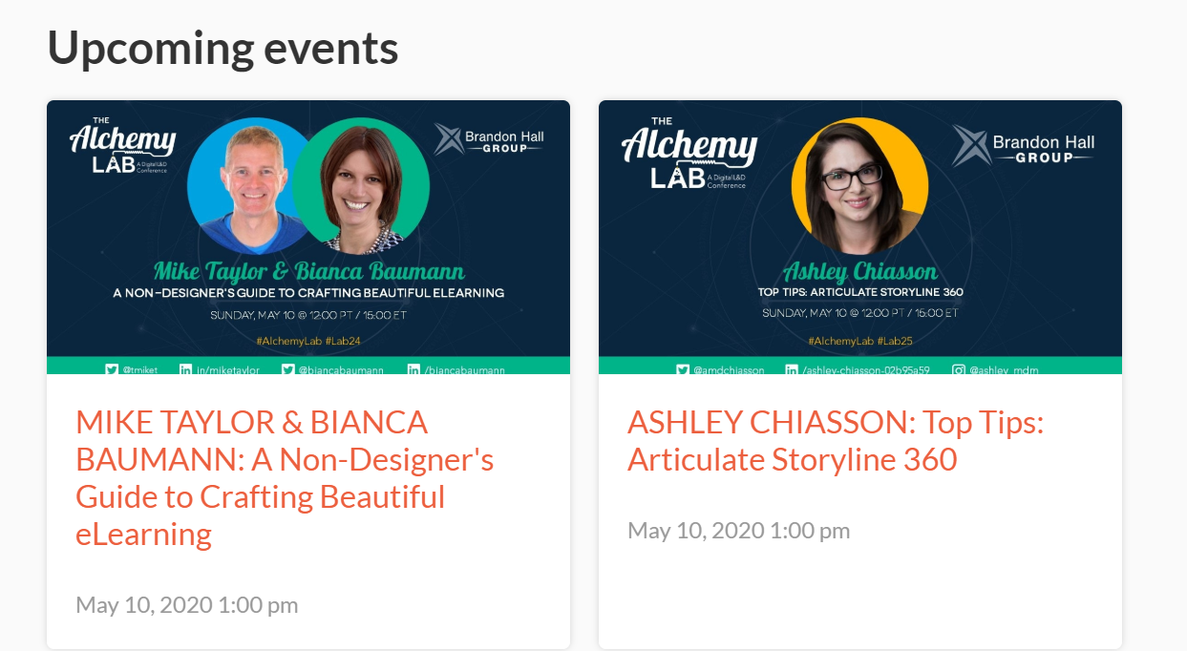
Task: Click the Twitter icon for @amdchiasson
Action: (x=683, y=370)
